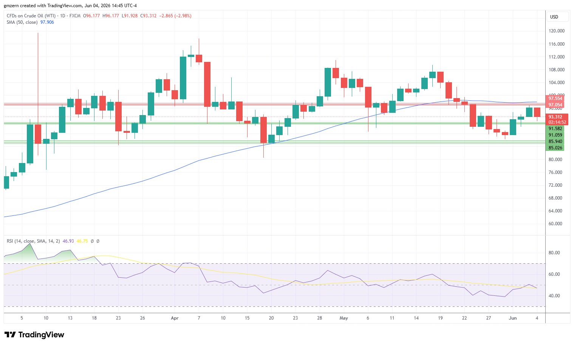Click the 76.000 price axis label
Viewport: 574px width, 346px height.
(x=555, y=172)
